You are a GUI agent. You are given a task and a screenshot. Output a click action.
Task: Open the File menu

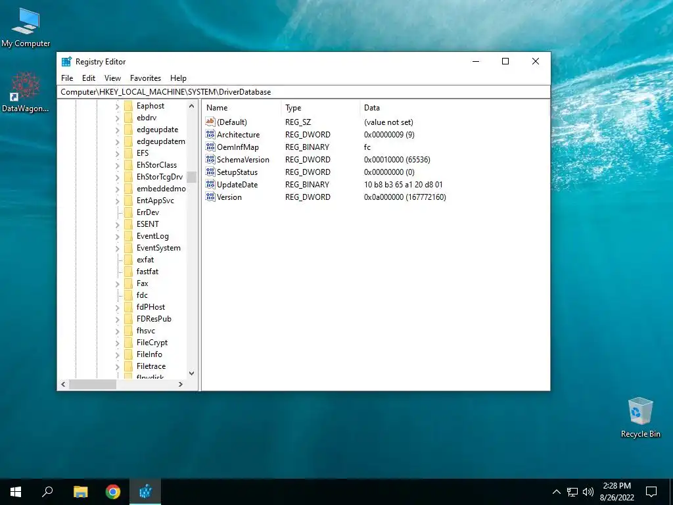click(67, 78)
